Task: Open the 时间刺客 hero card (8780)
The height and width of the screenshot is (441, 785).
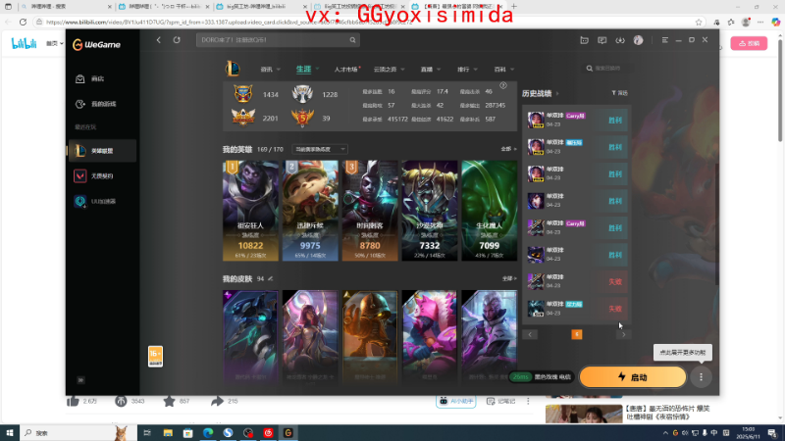Action: coord(370,211)
